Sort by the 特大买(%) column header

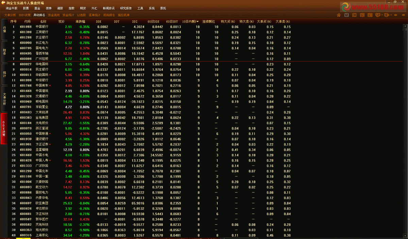pos(227,21)
